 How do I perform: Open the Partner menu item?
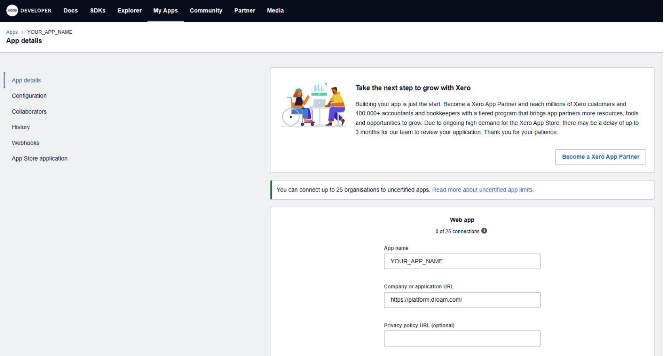point(245,11)
